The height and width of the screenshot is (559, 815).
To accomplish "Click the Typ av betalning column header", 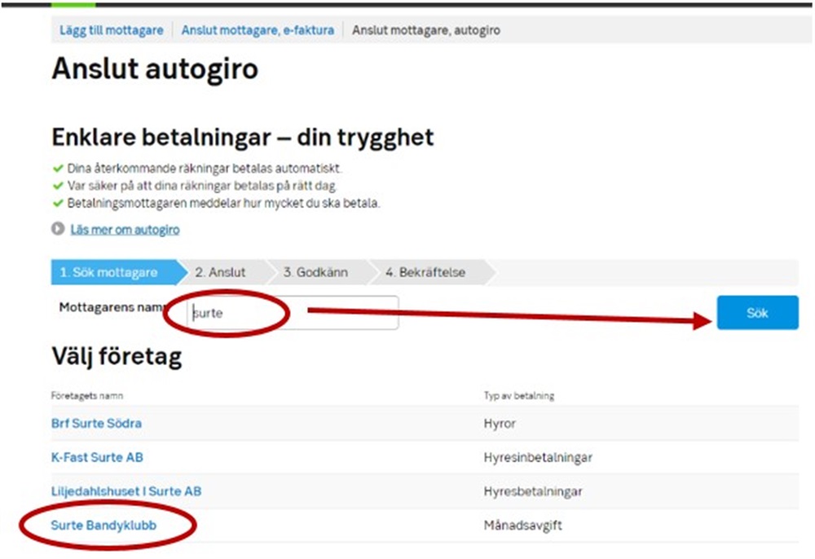I will (x=518, y=396).
